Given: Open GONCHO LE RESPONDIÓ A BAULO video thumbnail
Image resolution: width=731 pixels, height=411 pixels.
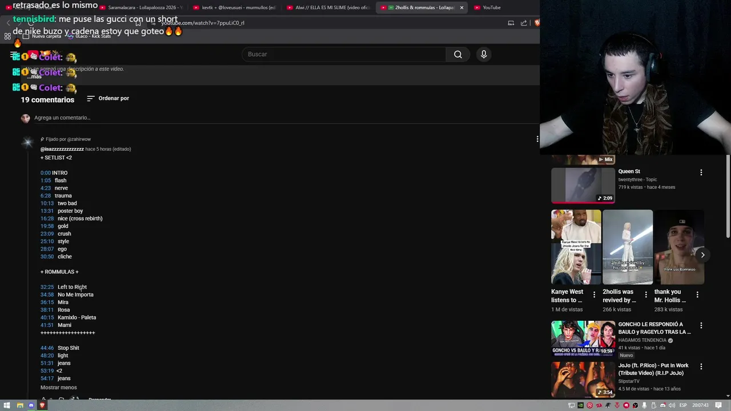Looking at the screenshot, I should click(583, 339).
